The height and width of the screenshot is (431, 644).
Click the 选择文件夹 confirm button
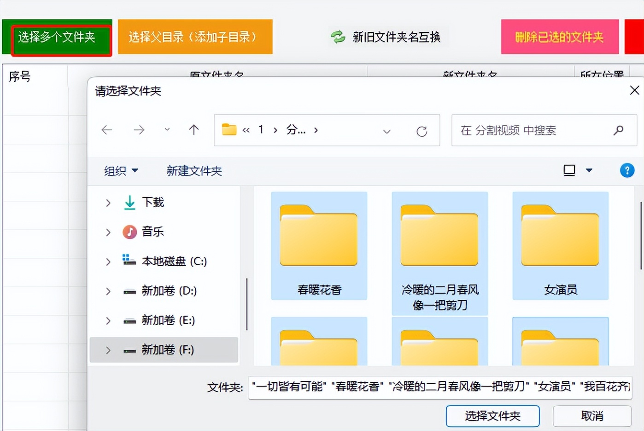[x=492, y=416]
